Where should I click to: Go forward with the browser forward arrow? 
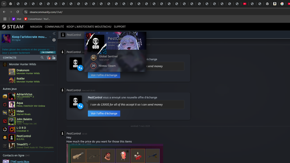pyautogui.click(x=11, y=12)
